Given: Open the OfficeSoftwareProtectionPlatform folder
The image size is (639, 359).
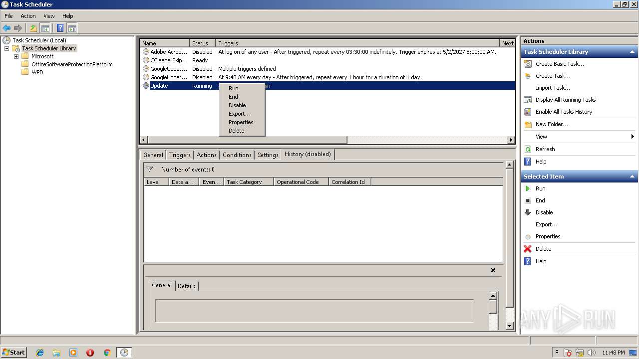Looking at the screenshot, I should point(72,64).
